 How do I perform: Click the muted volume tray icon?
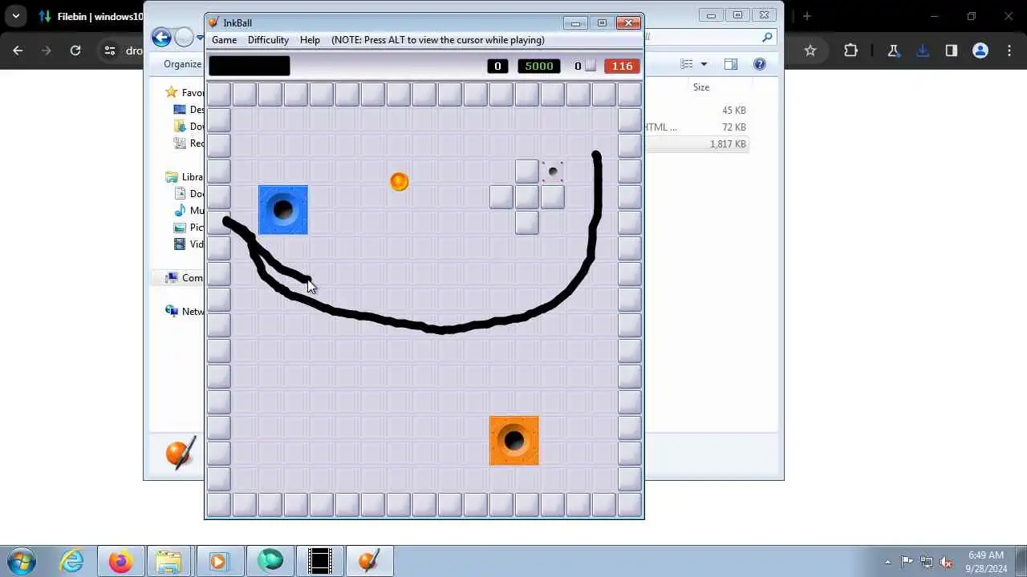(947, 562)
